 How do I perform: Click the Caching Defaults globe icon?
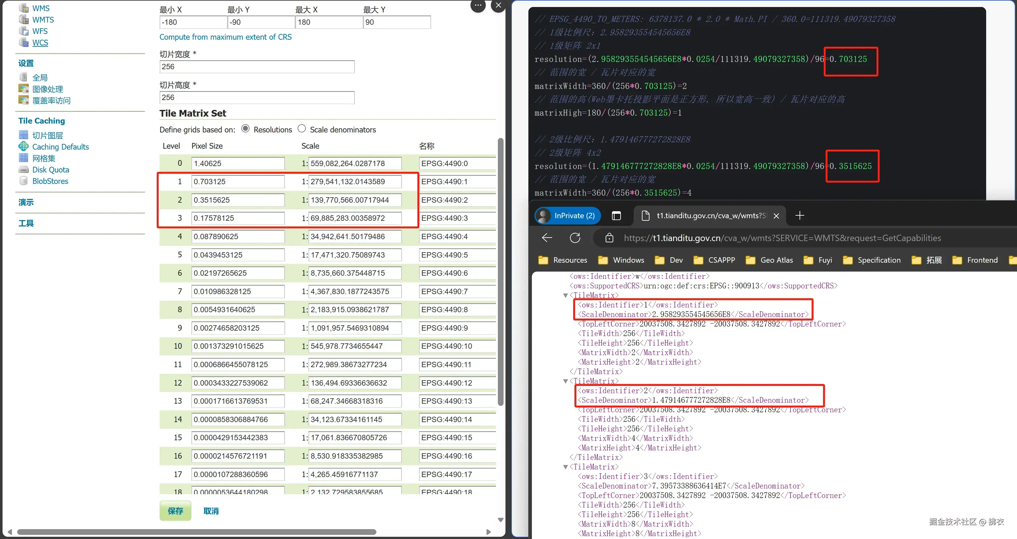click(24, 147)
